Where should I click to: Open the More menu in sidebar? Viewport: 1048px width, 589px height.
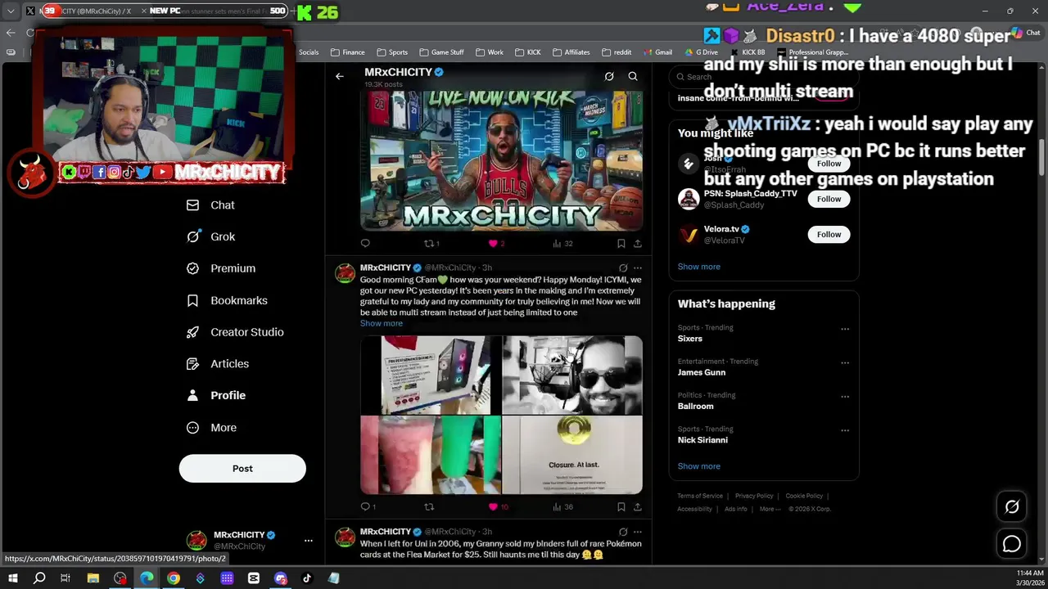(211, 427)
